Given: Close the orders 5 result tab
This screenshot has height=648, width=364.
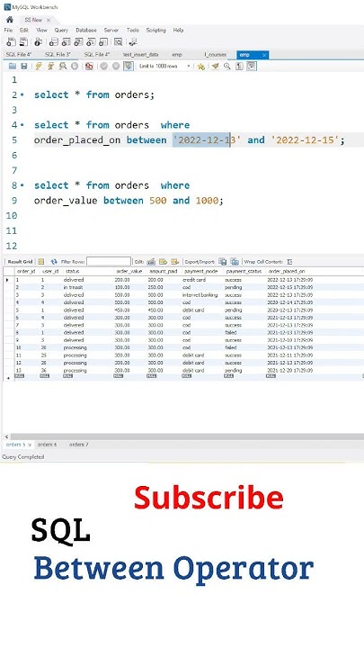Looking at the screenshot, I should pos(30,445).
